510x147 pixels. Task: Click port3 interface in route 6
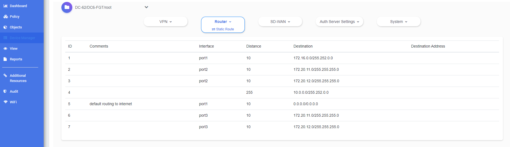[203, 115]
